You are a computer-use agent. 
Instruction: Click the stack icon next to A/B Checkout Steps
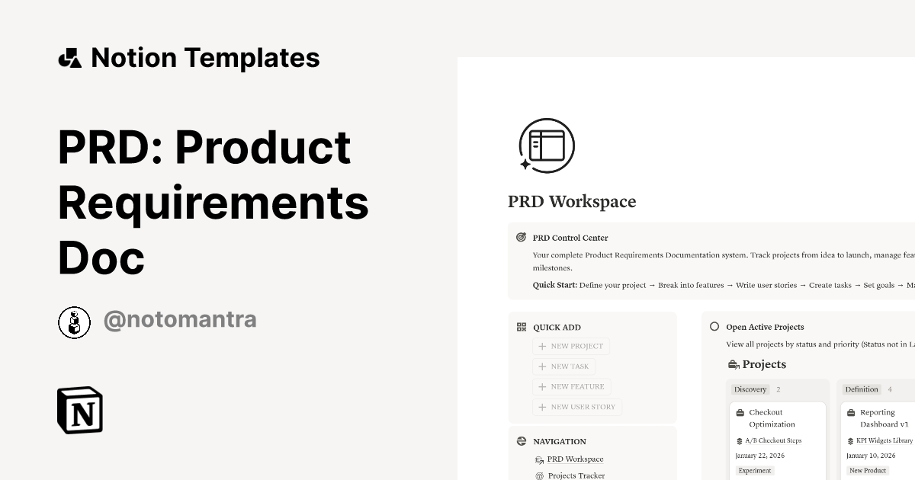pos(738,440)
